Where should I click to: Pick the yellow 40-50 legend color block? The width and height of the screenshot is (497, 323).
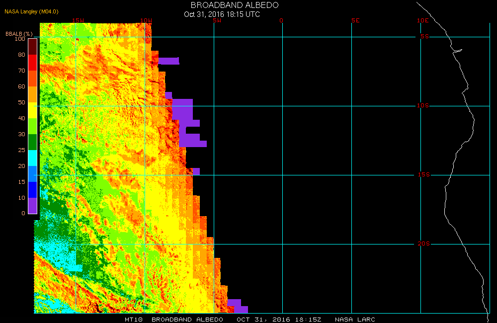[32, 110]
